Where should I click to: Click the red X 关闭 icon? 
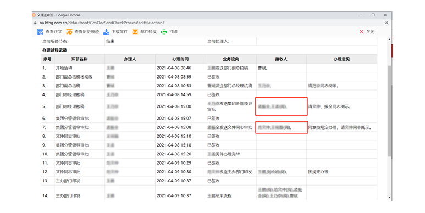pos(361,32)
